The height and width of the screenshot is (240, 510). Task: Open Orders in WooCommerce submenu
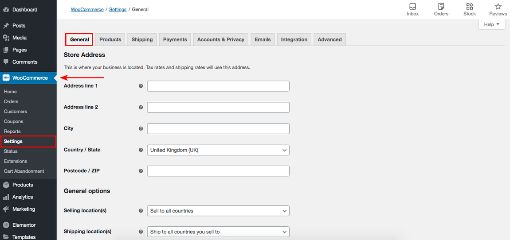(11, 102)
